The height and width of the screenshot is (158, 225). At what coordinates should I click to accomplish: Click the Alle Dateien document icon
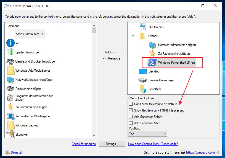click(x=142, y=27)
